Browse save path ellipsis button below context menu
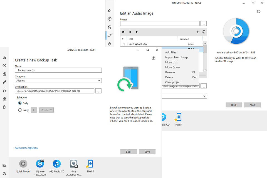Image resolution: width=267 pixels, height=178 pixels. click(204, 86)
